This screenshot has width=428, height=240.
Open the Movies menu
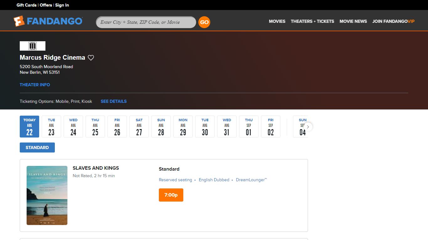[x=277, y=21]
